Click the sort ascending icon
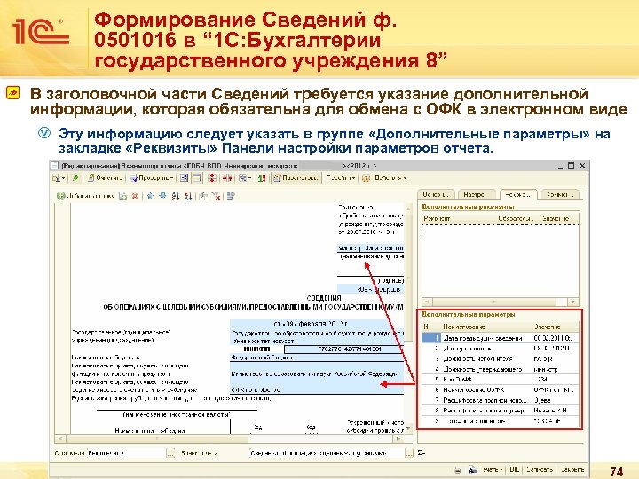The image size is (639, 479). point(176,196)
